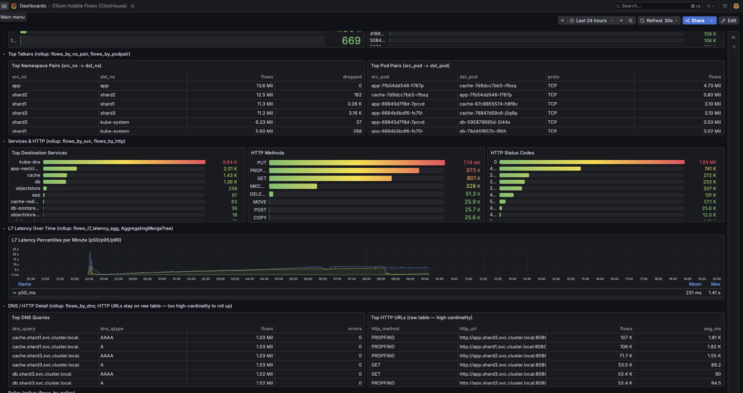Open the Last 24 hours time picker
This screenshot has height=393, width=743.
pos(592,20)
